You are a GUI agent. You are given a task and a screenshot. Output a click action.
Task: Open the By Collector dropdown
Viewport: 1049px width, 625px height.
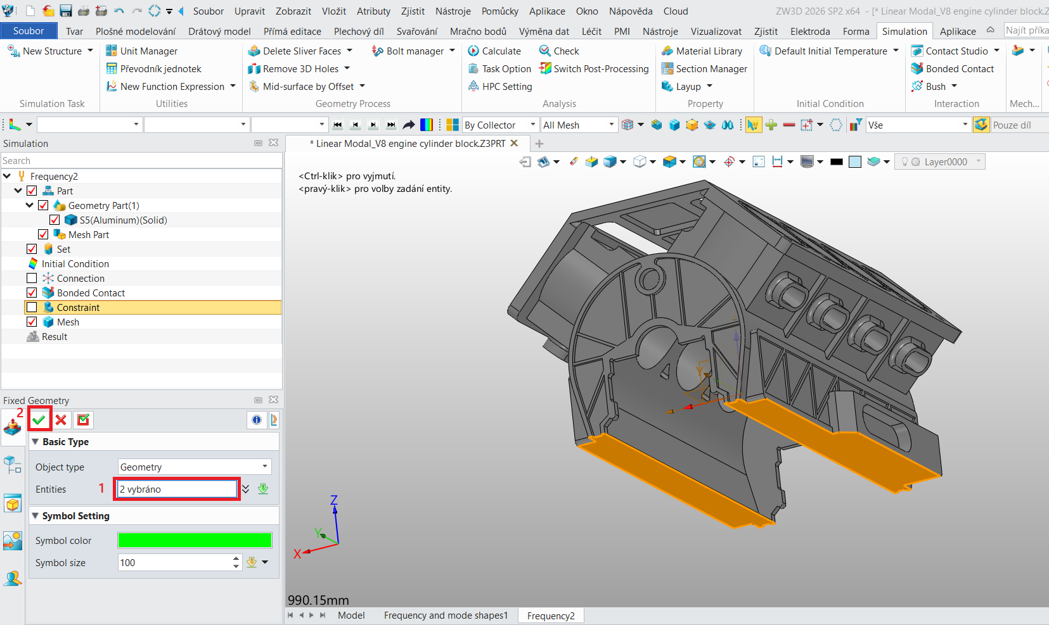click(500, 125)
